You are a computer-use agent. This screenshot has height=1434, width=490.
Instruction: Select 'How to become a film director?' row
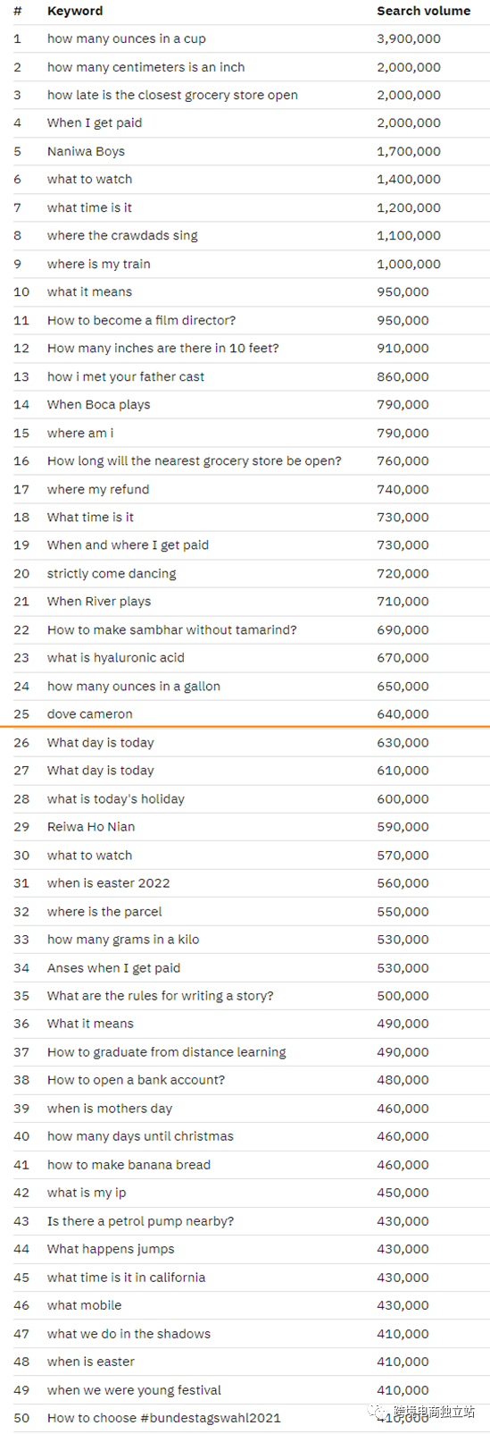pyautogui.click(x=252, y=320)
